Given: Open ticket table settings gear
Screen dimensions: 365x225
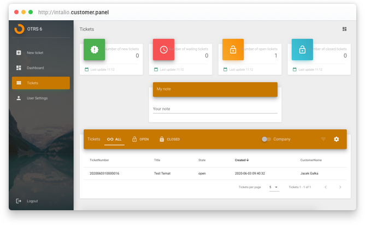Looking at the screenshot, I should [x=337, y=139].
